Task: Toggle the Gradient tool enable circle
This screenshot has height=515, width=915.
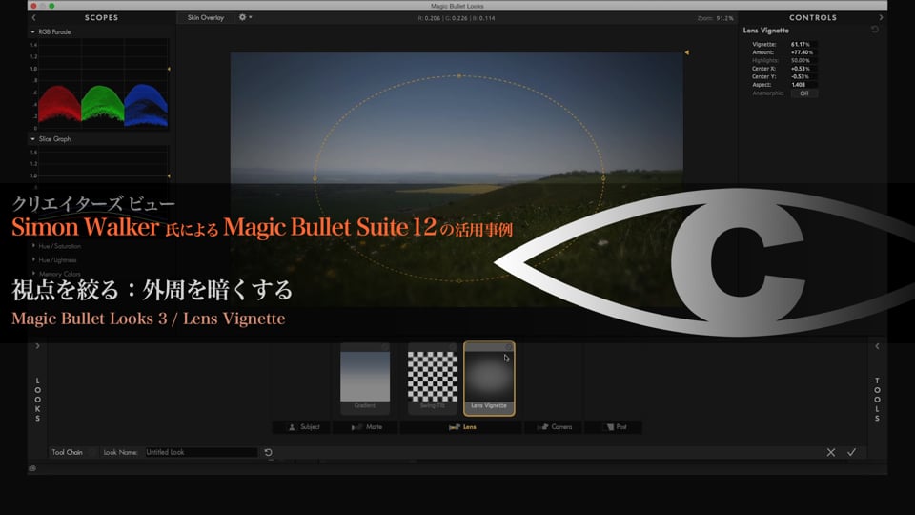Action: coord(385,347)
